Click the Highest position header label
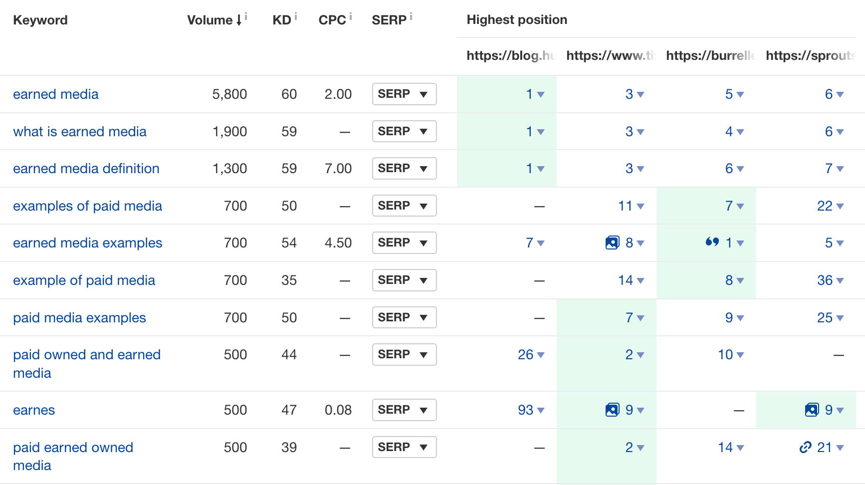The width and height of the screenshot is (865, 485). pyautogui.click(x=517, y=19)
